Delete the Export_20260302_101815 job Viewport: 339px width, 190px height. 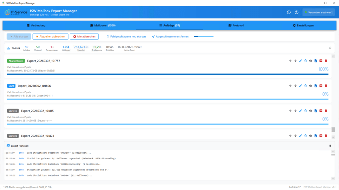pyautogui.click(x=326, y=111)
